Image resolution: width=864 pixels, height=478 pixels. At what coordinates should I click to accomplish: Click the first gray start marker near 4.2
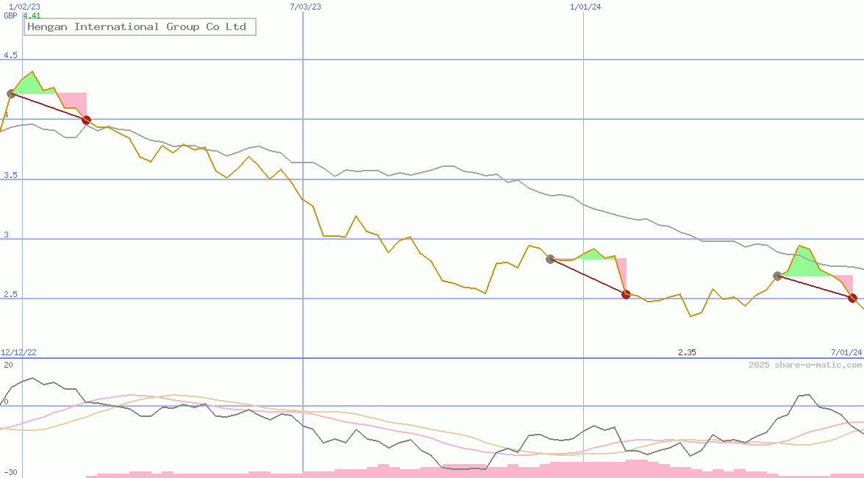(11, 93)
